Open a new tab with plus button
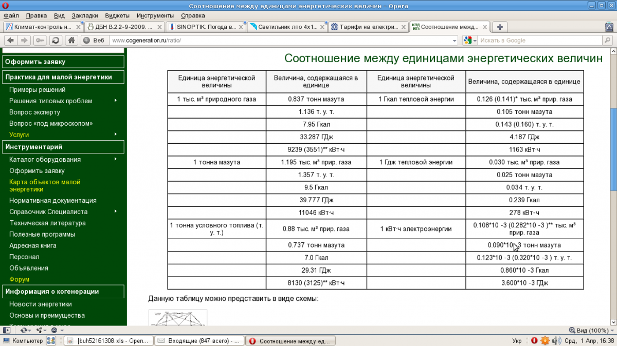The width and height of the screenshot is (617, 346). (x=500, y=27)
